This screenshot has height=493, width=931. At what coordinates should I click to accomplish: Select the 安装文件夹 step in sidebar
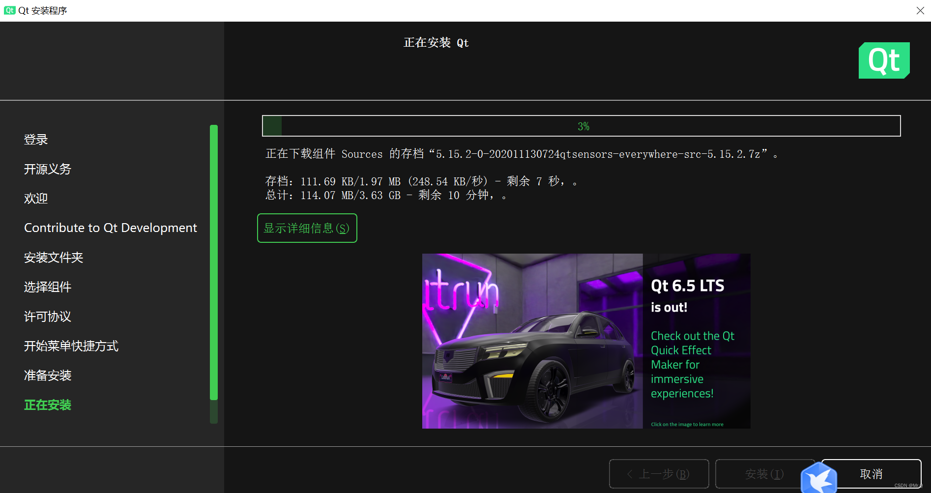[x=54, y=258]
